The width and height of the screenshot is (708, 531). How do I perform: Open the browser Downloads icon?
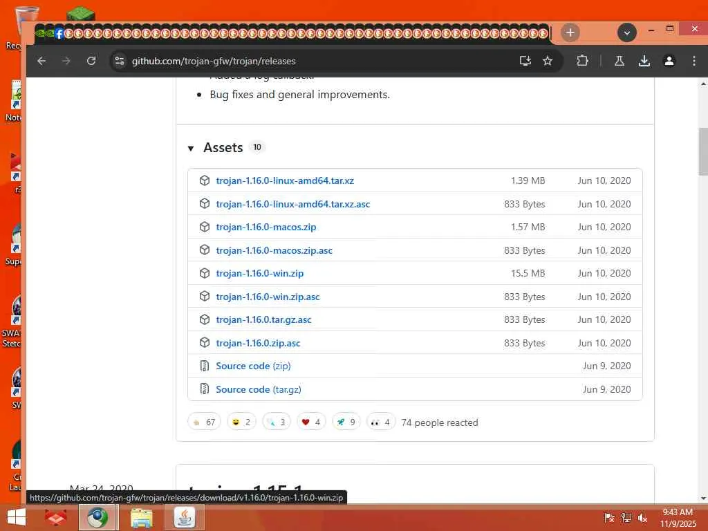click(x=644, y=61)
